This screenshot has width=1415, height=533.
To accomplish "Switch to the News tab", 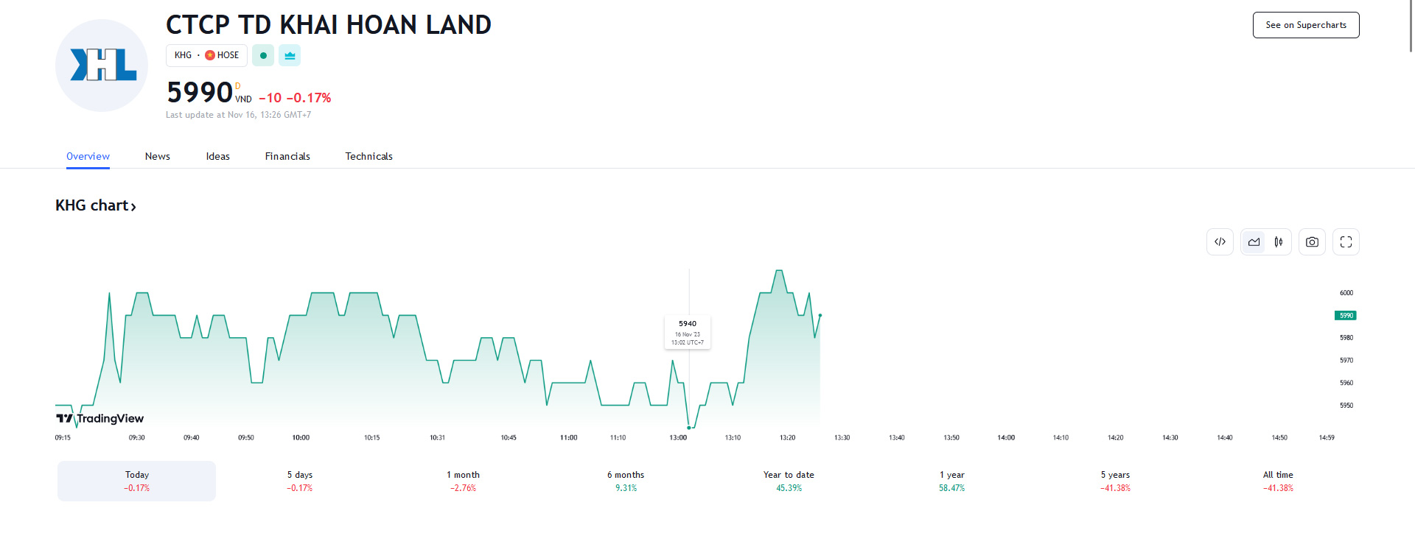I will [157, 156].
